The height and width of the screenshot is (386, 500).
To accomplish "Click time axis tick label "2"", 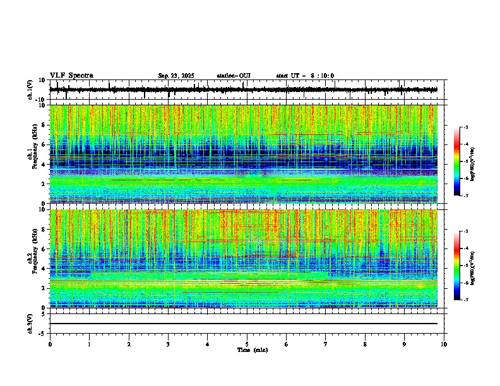I will 129,344.
